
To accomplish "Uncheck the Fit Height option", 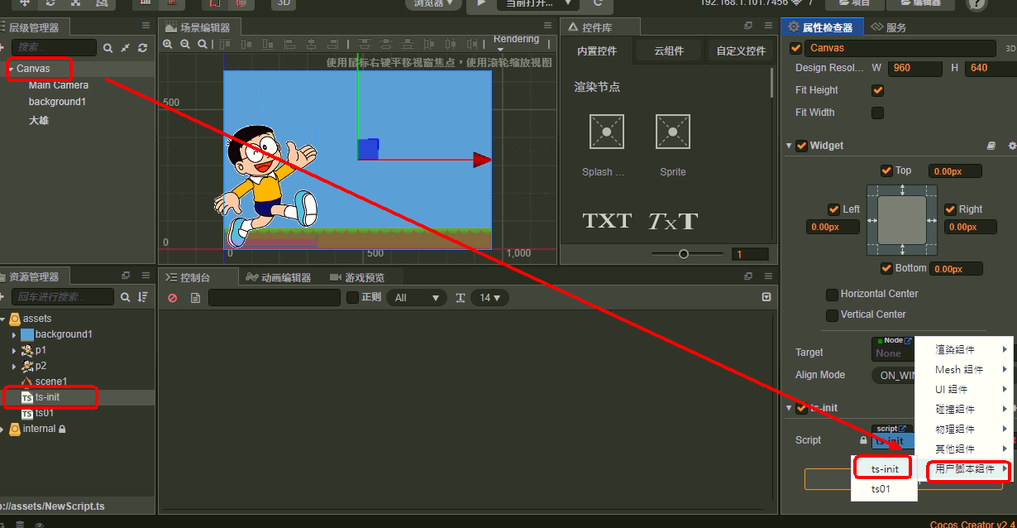I will (x=878, y=90).
